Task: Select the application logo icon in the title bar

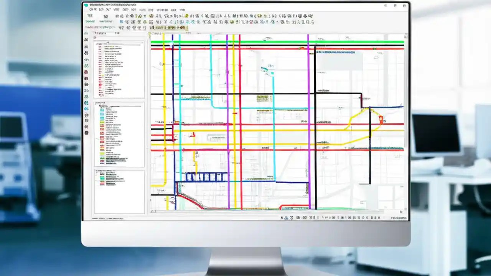Action: (x=87, y=6)
